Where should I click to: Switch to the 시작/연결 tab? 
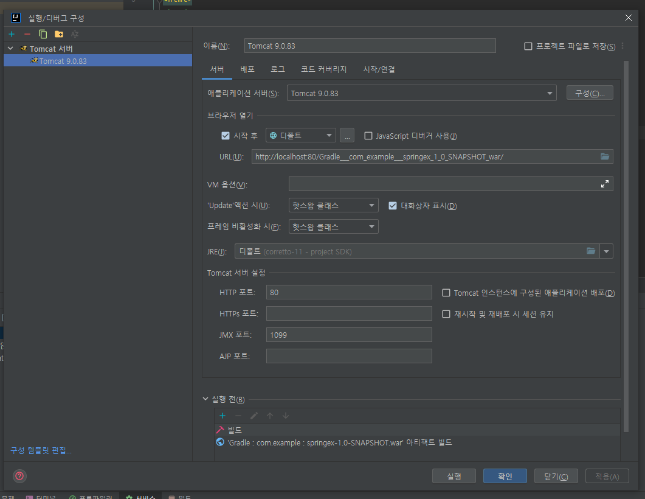tap(379, 69)
